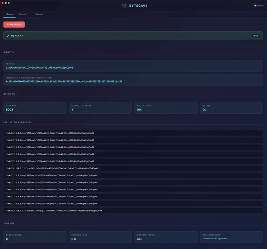Click the Uptime value 0s
267x249 pixels.
point(204,110)
